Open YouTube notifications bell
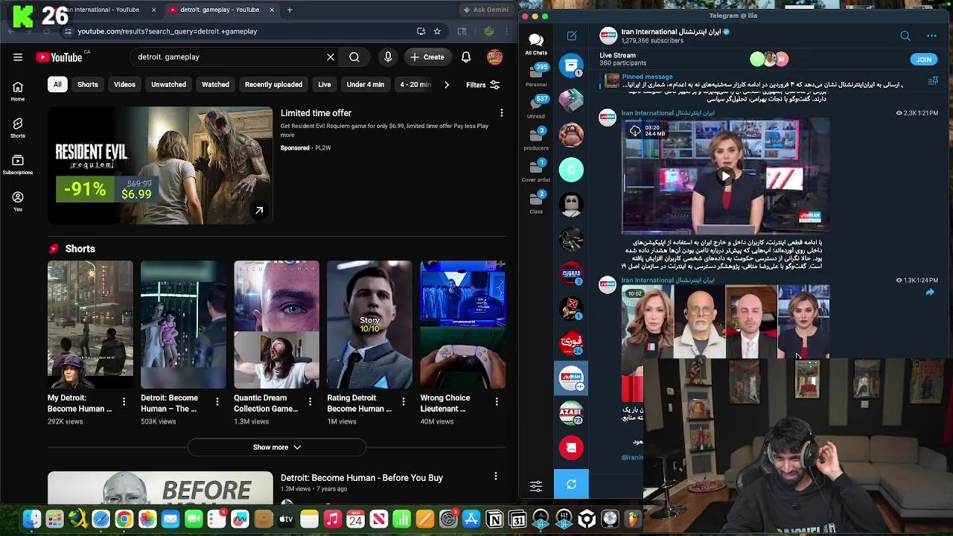The height and width of the screenshot is (536, 953). pyautogui.click(x=466, y=57)
